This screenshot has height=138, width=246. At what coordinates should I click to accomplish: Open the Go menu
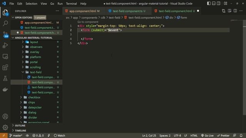[x=52, y=3]
